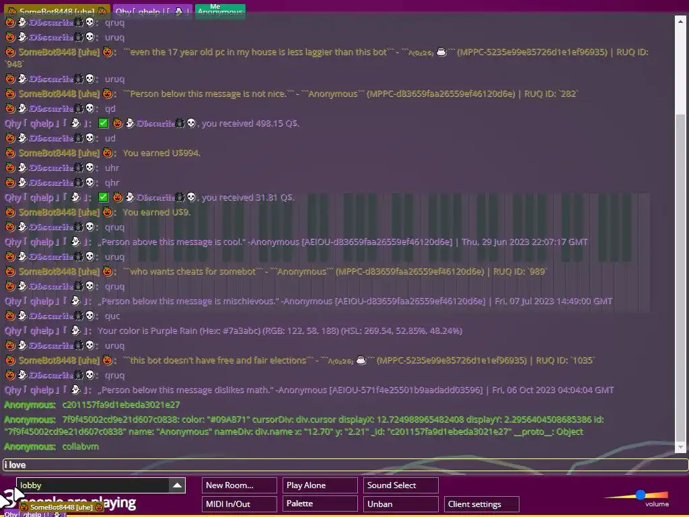Click the Play Alone button

(320, 485)
